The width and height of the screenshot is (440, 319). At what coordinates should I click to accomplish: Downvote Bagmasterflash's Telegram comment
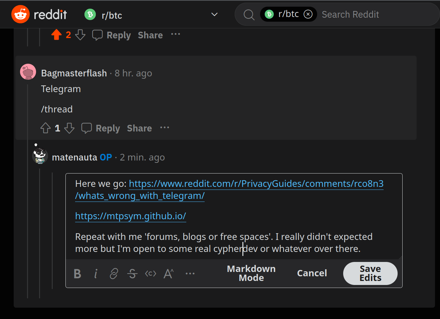point(69,128)
